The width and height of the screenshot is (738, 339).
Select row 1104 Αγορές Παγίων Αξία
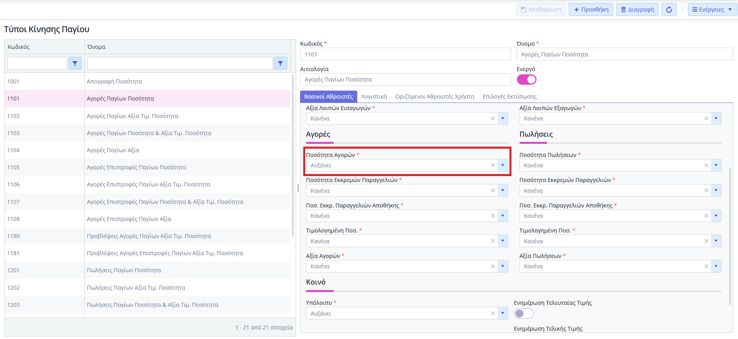[113, 150]
